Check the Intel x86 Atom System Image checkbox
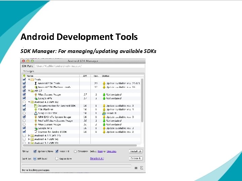Viewport: 242px width, 181px height. (24, 121)
